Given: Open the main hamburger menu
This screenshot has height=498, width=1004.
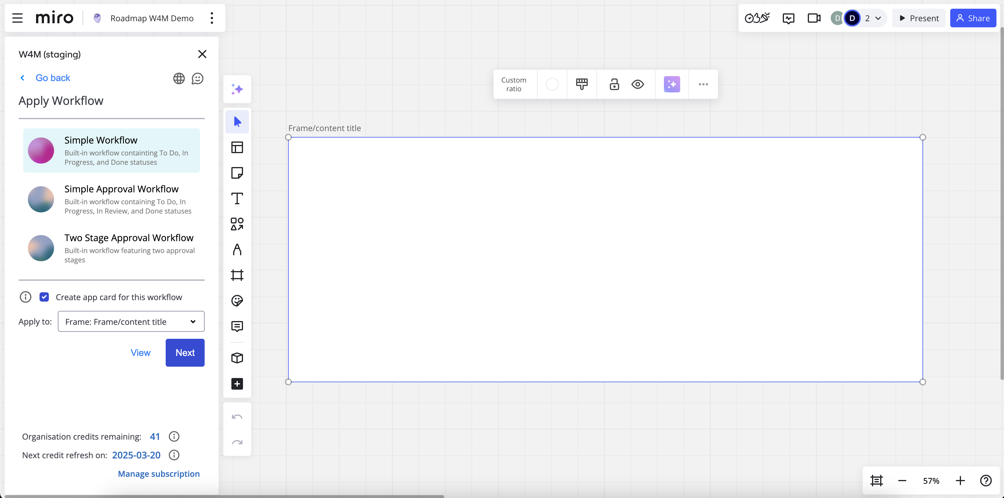Looking at the screenshot, I should pyautogui.click(x=17, y=18).
